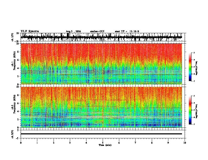Click the "-4" label on ch.1 color bar
The width and height of the screenshot is (208, 160).
(x=194, y=60)
